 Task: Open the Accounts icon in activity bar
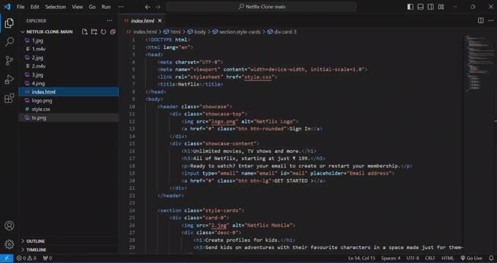click(x=10, y=226)
